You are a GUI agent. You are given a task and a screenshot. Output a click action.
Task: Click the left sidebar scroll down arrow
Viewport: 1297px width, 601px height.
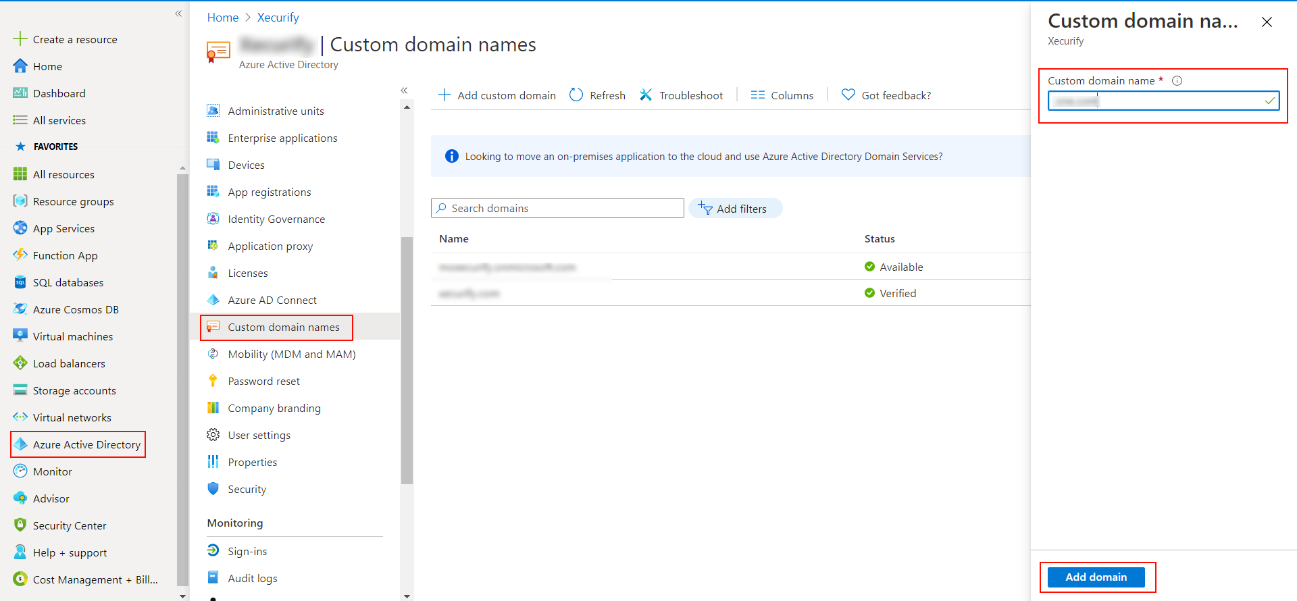pyautogui.click(x=182, y=596)
